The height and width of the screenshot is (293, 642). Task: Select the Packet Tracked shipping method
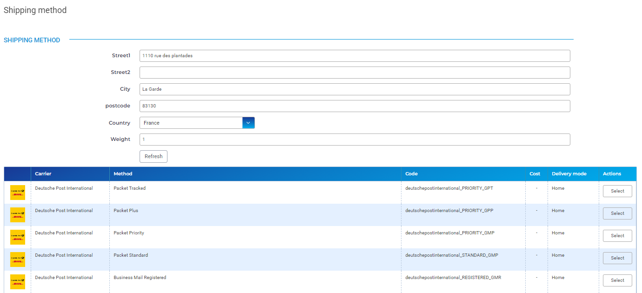(617, 191)
